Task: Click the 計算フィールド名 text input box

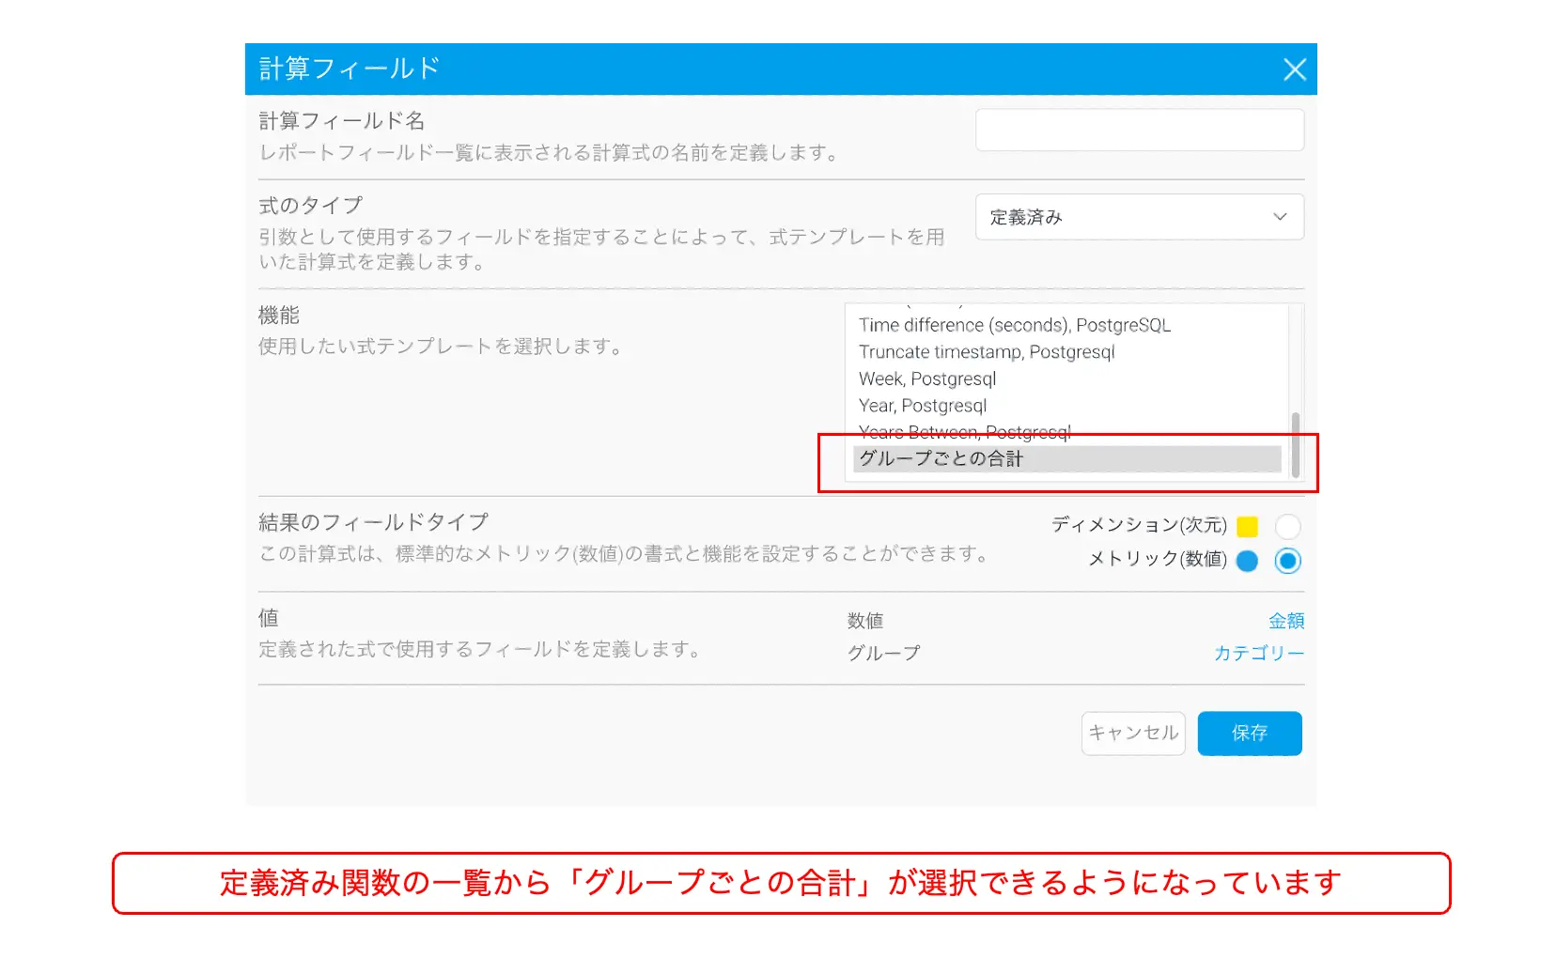Action: click(1139, 130)
